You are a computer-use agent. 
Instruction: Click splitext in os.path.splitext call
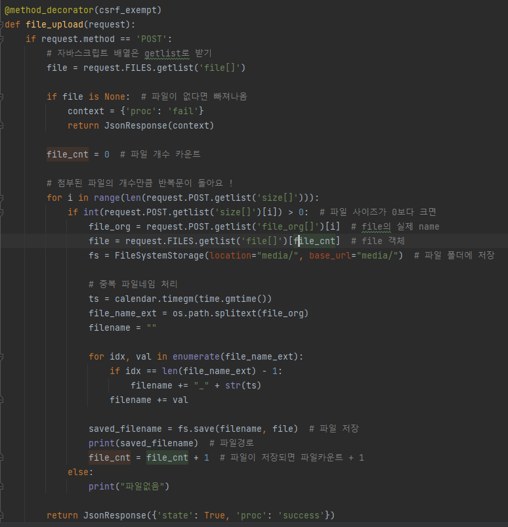[x=236, y=313]
